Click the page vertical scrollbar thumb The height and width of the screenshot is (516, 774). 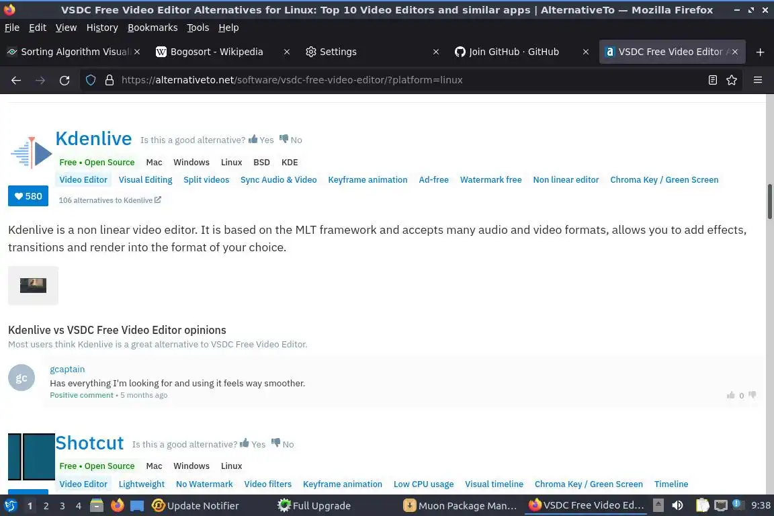coord(769,202)
